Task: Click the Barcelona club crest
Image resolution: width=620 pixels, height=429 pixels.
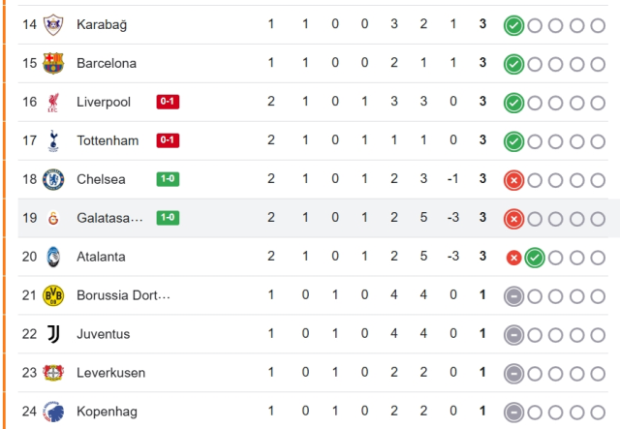Action: (x=53, y=63)
